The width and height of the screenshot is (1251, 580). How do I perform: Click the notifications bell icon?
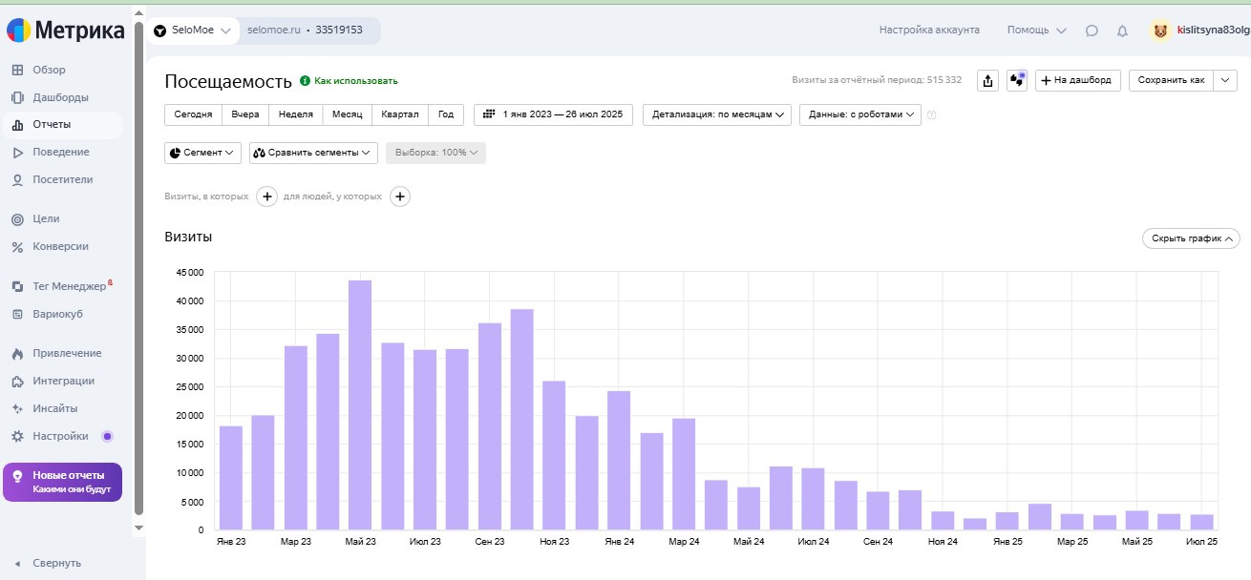[x=1122, y=31]
